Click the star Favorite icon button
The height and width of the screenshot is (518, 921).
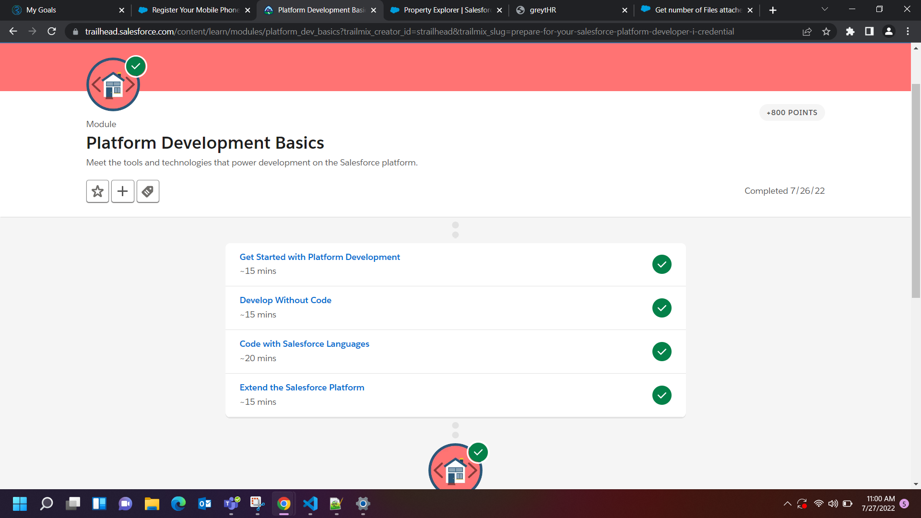pos(97,191)
